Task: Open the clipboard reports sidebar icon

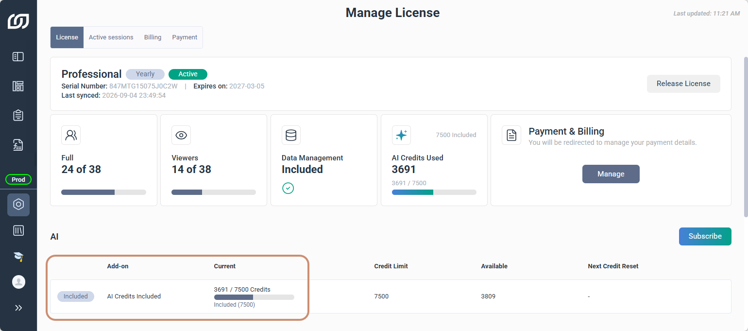Action: pyautogui.click(x=18, y=115)
